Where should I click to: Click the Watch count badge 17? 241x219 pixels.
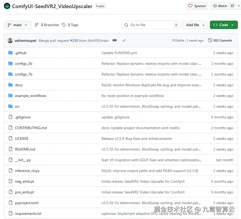tap(232, 6)
